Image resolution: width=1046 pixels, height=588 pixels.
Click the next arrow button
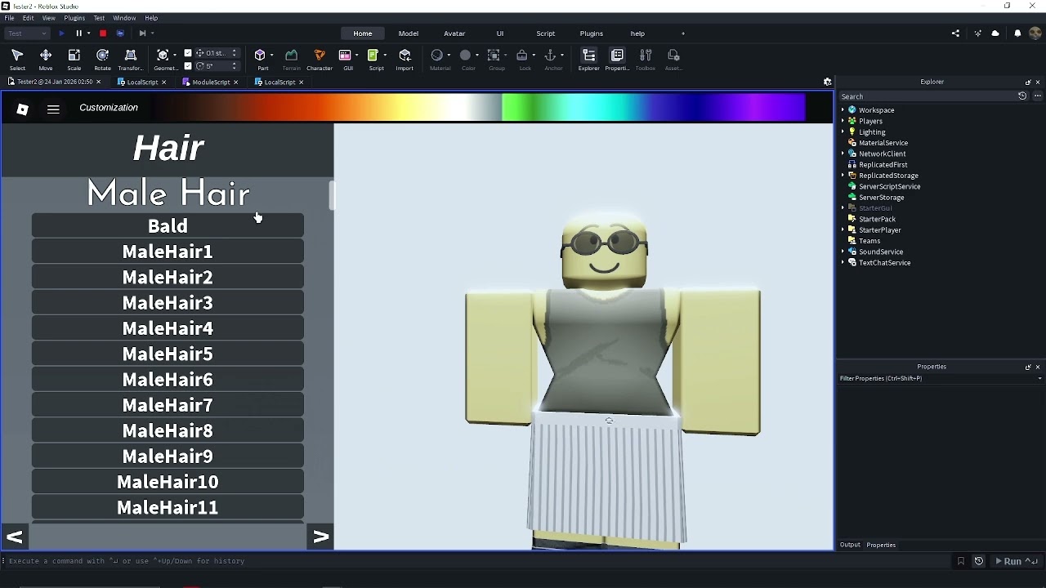[x=320, y=537]
